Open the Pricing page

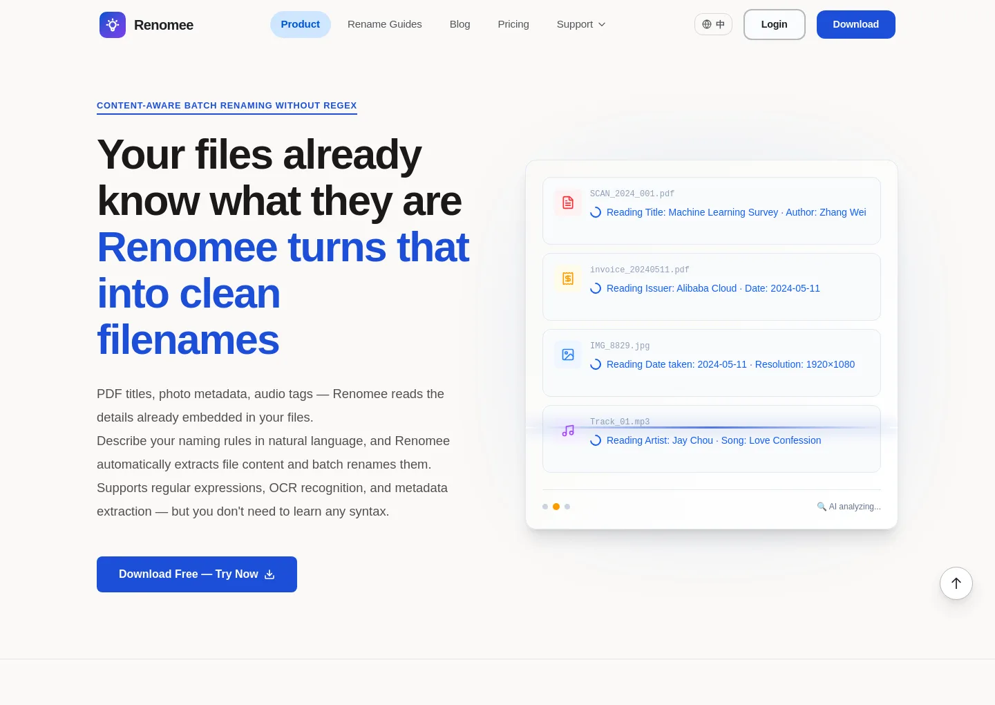[x=513, y=24]
